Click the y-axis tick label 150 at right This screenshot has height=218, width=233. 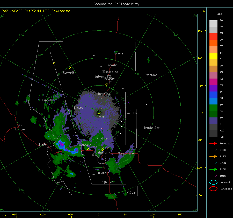coord(200,31)
